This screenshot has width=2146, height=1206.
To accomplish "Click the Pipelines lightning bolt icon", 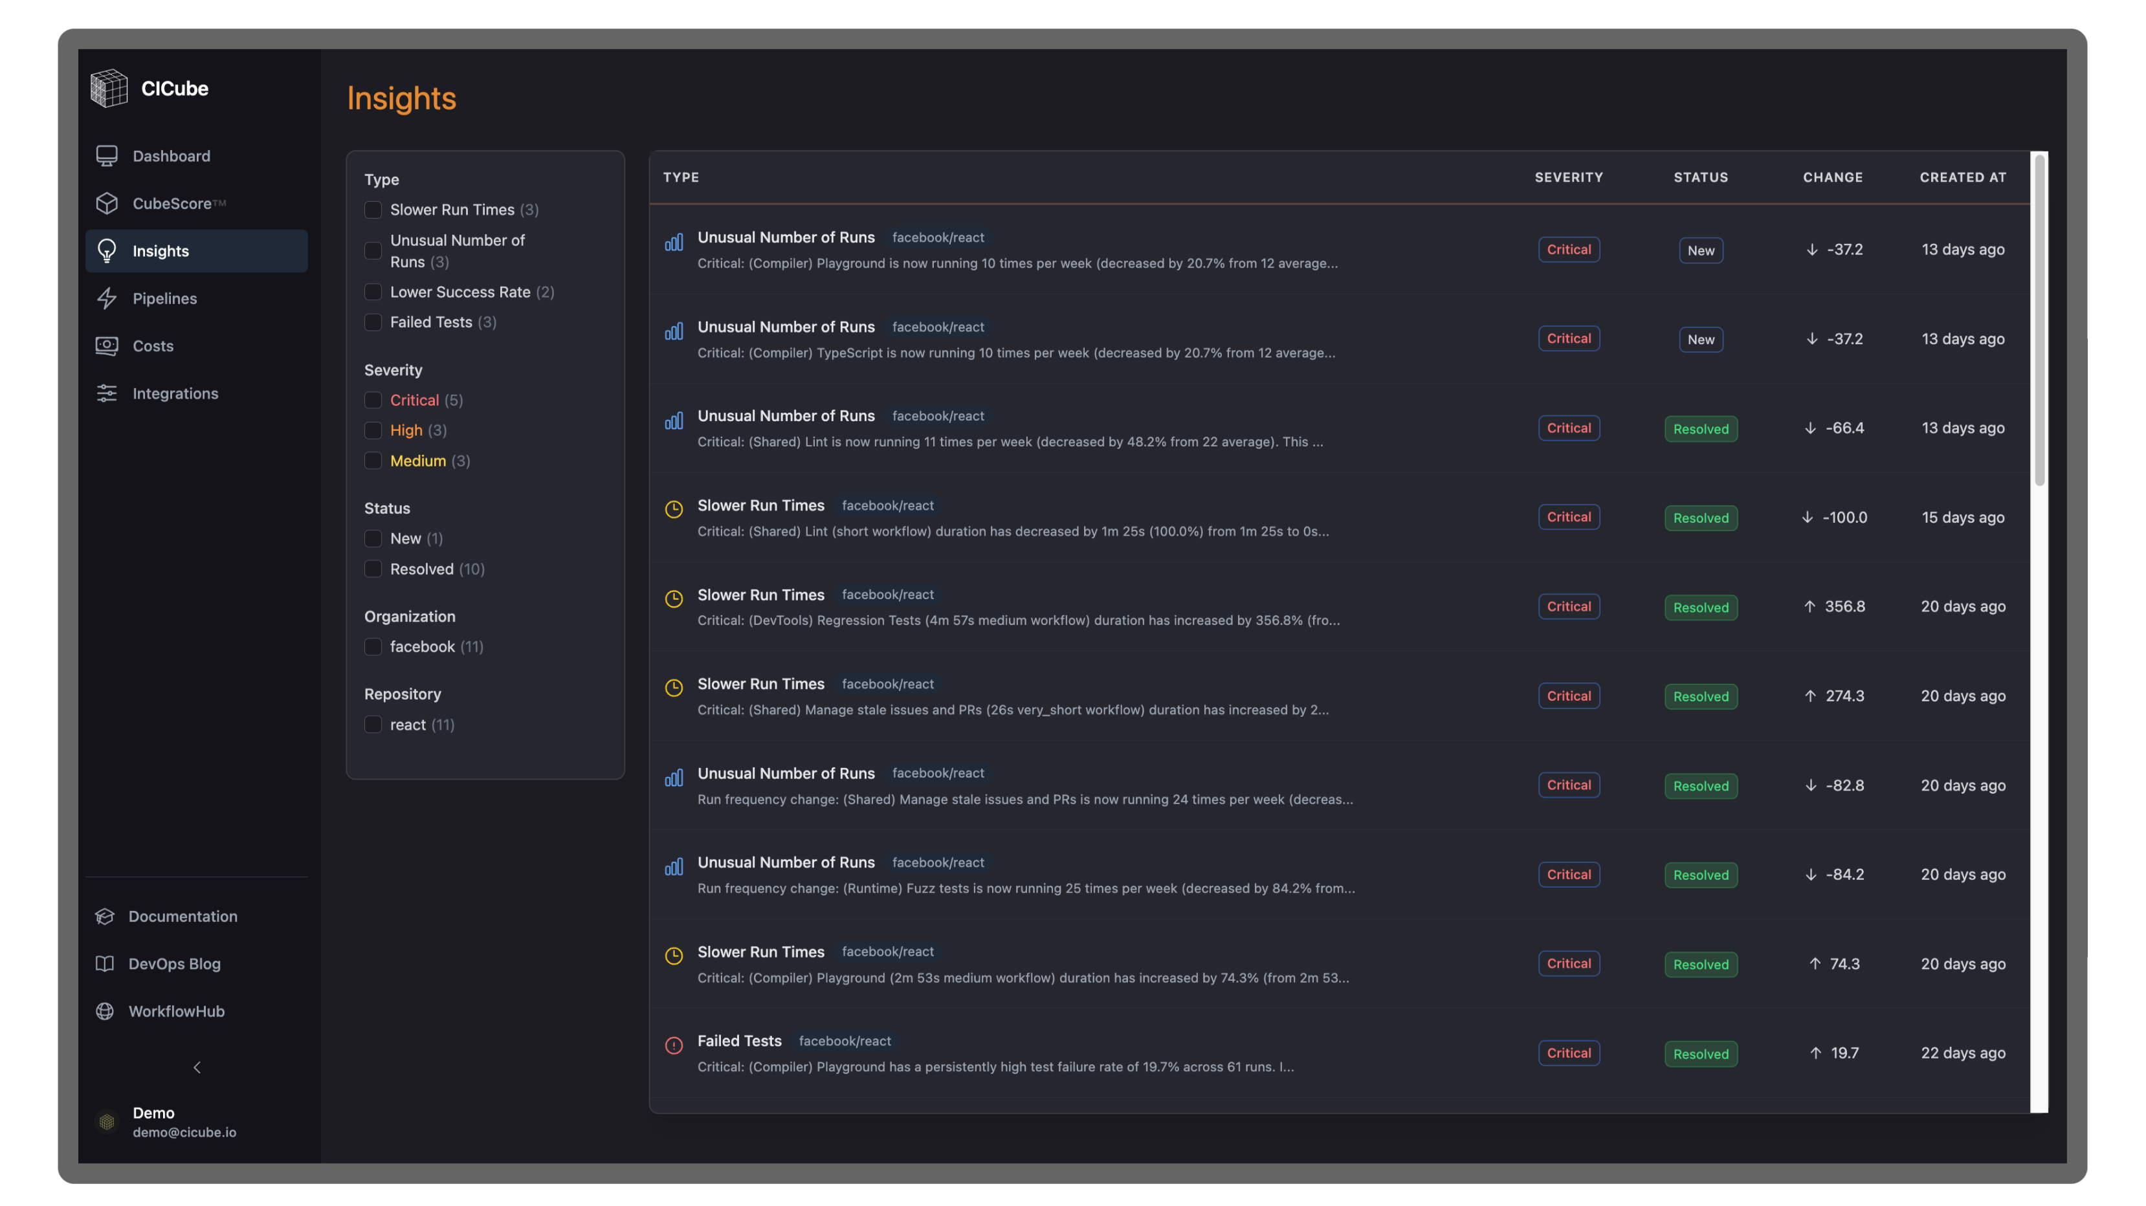I will 107,298.
